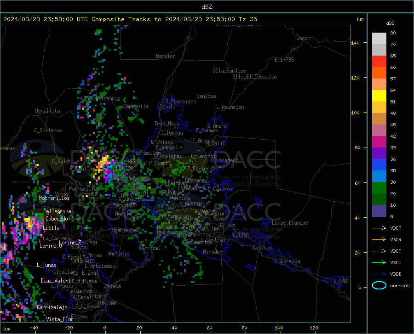Select the white Pellegrina label
Screen dimensions: 414x334
click(x=57, y=211)
